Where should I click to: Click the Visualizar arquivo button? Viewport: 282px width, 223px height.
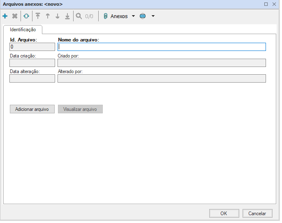pos(80,109)
